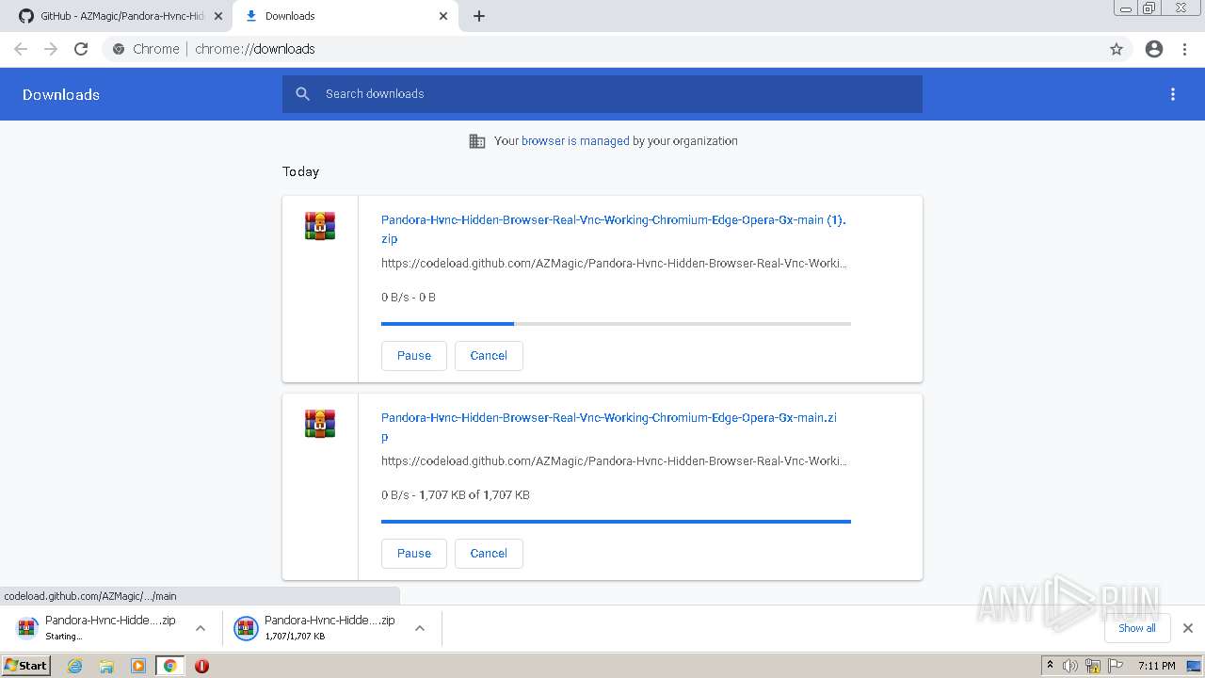This screenshot has width=1205, height=678.
Task: Open the volume speaker icon
Action: (1070, 666)
